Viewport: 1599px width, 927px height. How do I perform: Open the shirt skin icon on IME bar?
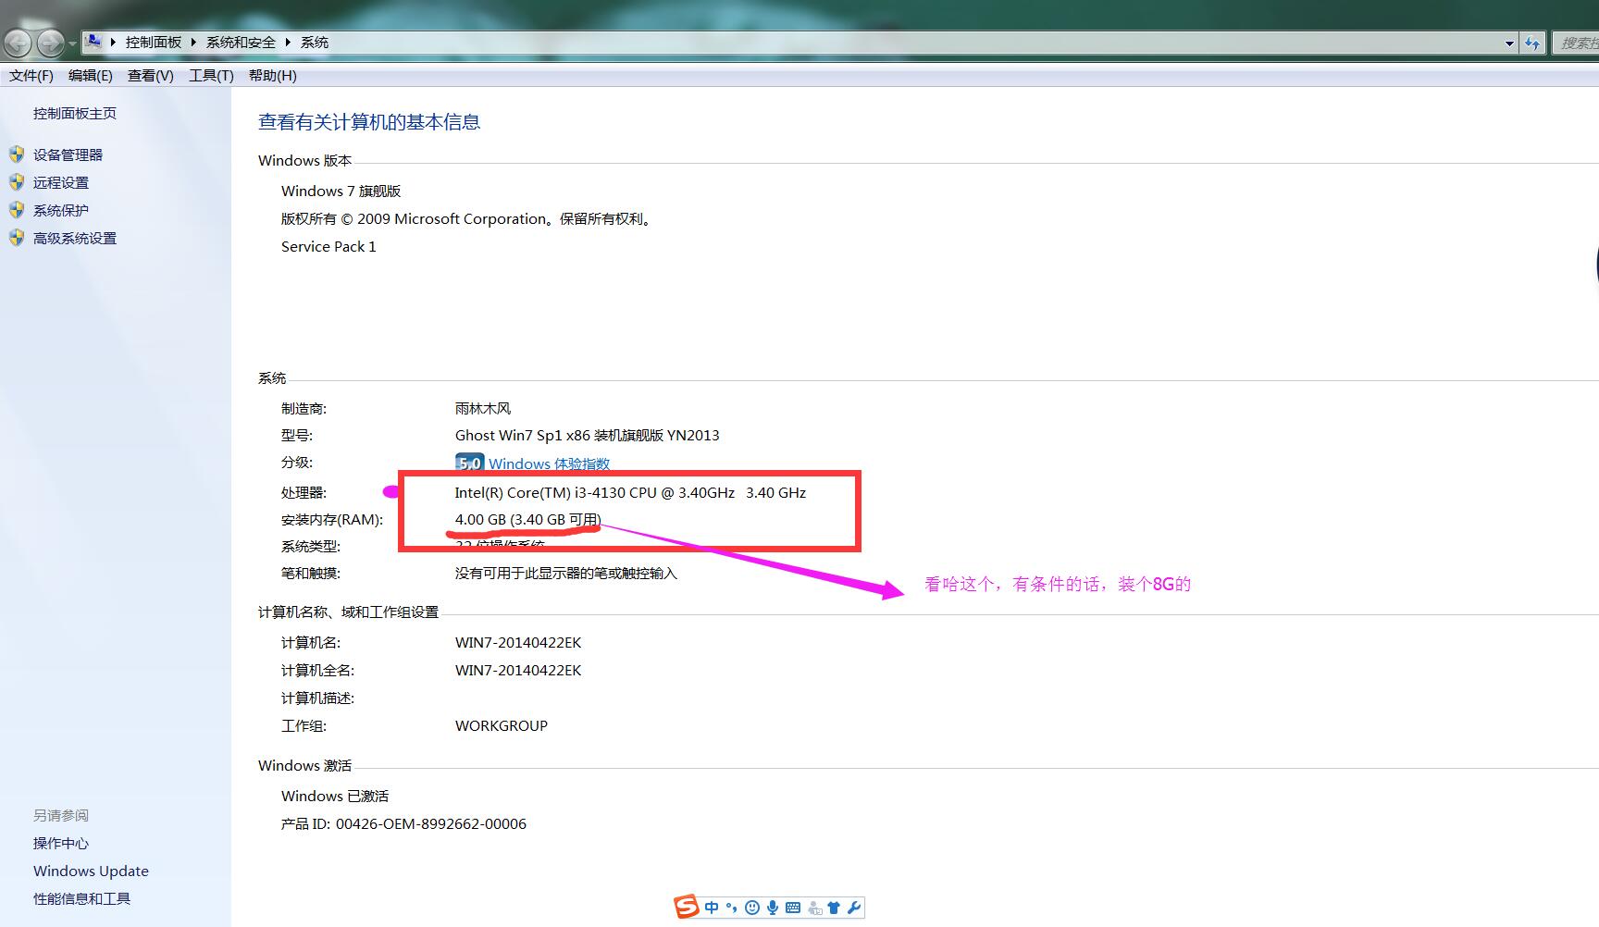[x=834, y=908]
